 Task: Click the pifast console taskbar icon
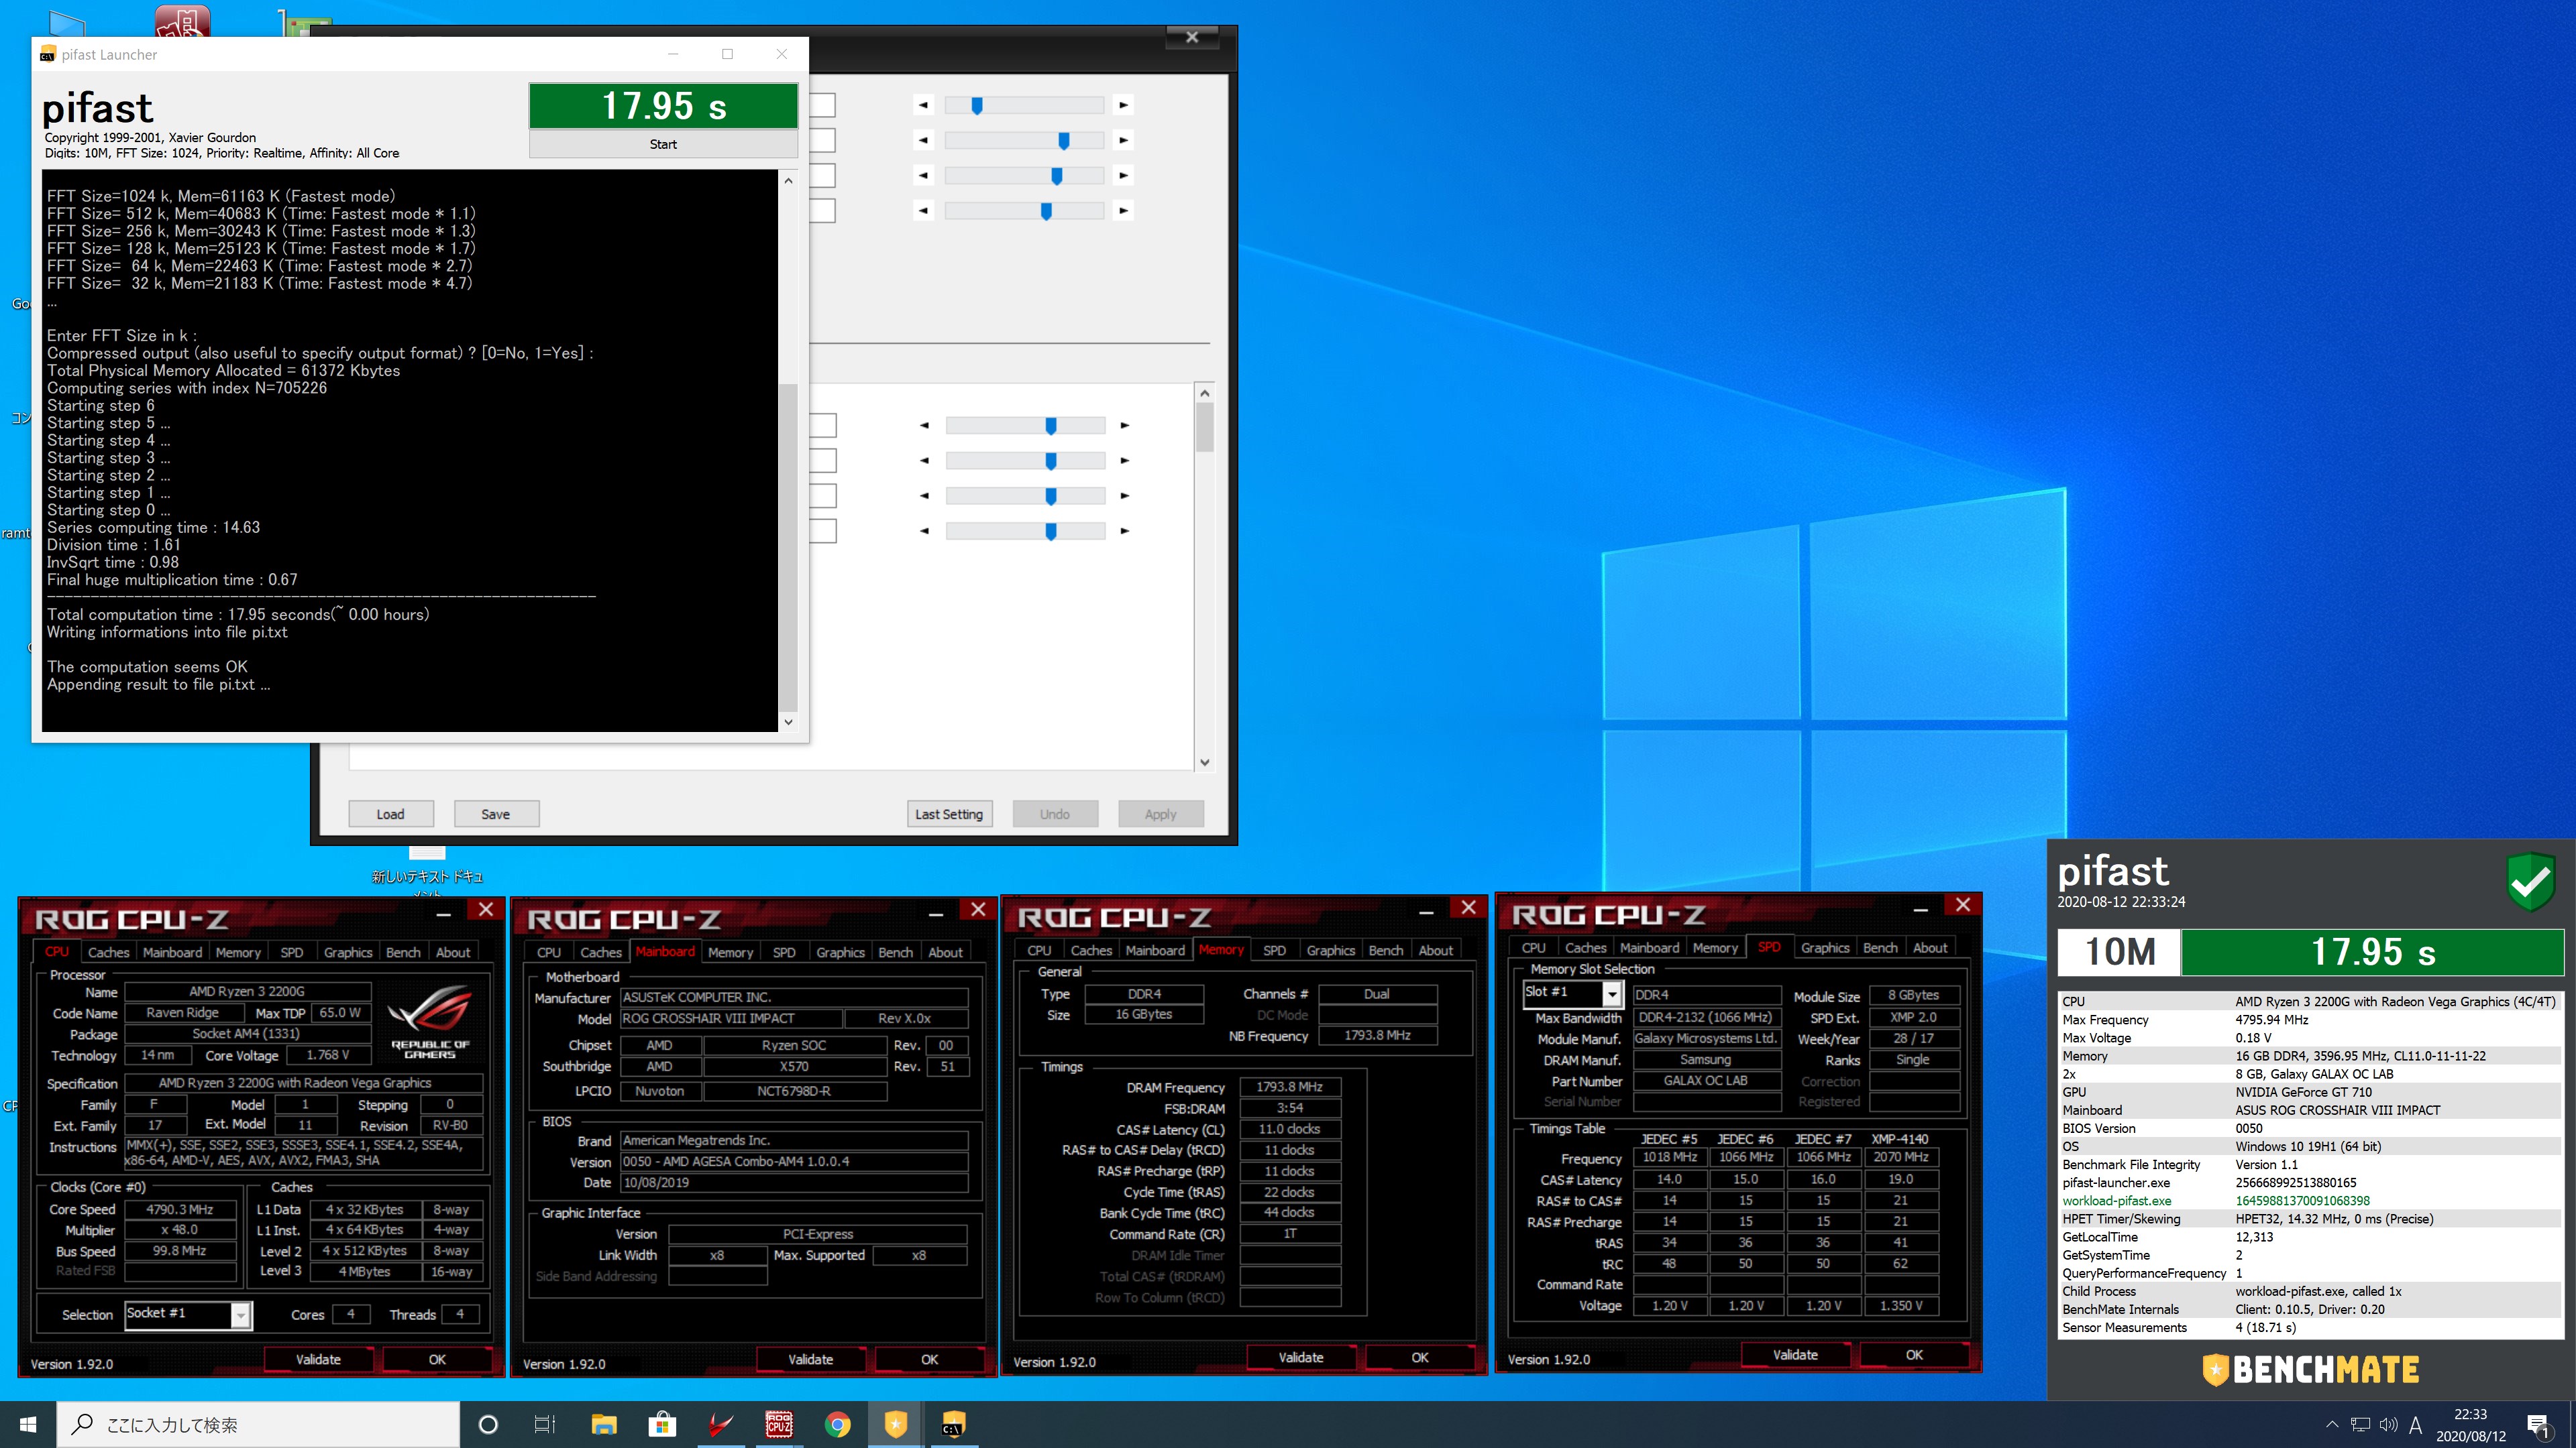[x=953, y=1424]
